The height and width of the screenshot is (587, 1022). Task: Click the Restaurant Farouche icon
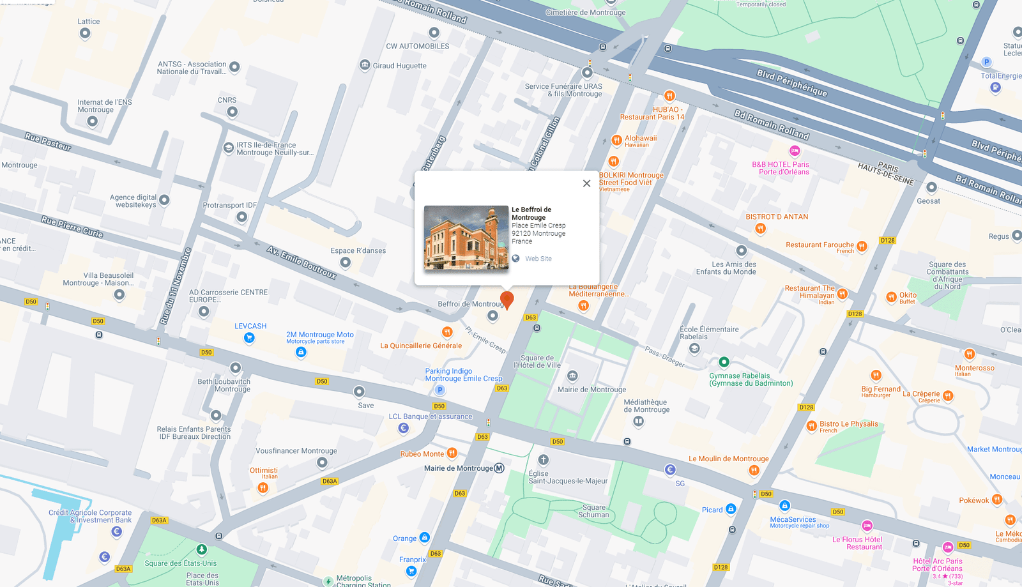862,247
